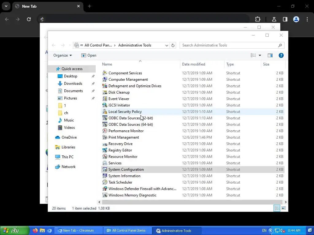
Task: Click the Disk Cleanup icon
Action: coord(105,92)
